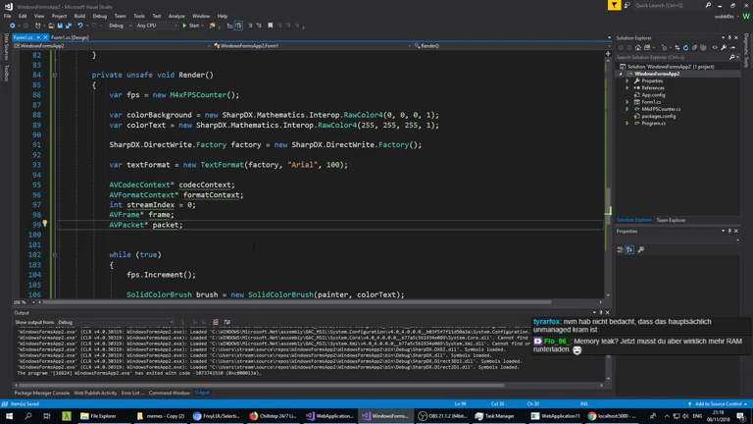Screen dimensions: 753x424
Task: Open the Tools menu
Action: [139, 16]
